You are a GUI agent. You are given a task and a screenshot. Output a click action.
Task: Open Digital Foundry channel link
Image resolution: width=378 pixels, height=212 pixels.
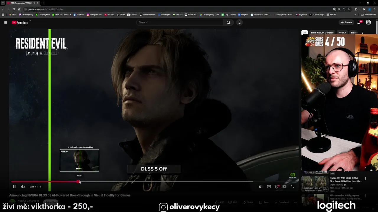pos(336,185)
